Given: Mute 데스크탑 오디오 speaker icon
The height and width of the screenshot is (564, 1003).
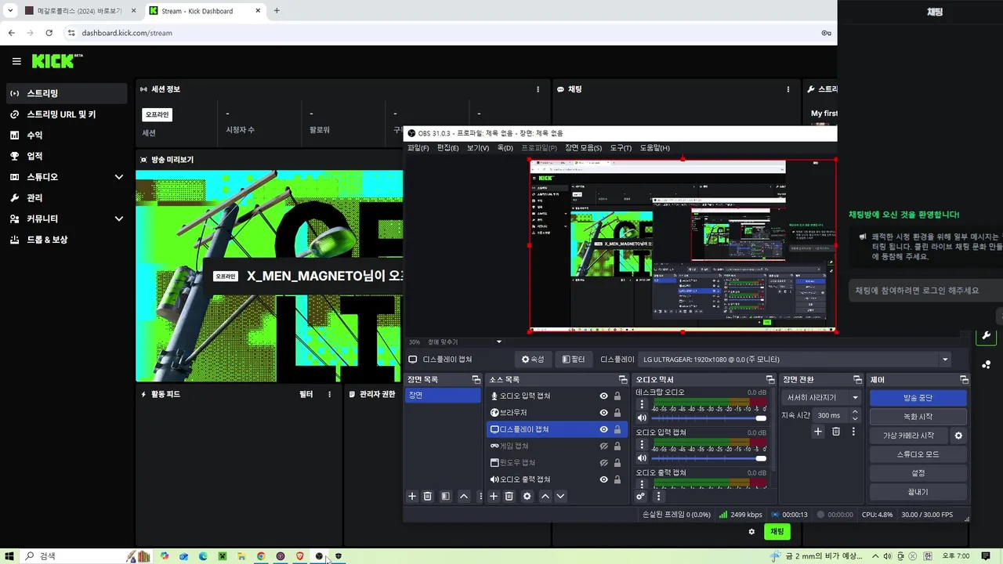Looking at the screenshot, I should 642,418.
